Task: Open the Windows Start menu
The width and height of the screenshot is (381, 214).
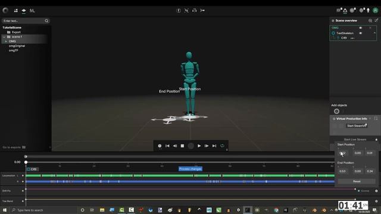Action: 5,210
